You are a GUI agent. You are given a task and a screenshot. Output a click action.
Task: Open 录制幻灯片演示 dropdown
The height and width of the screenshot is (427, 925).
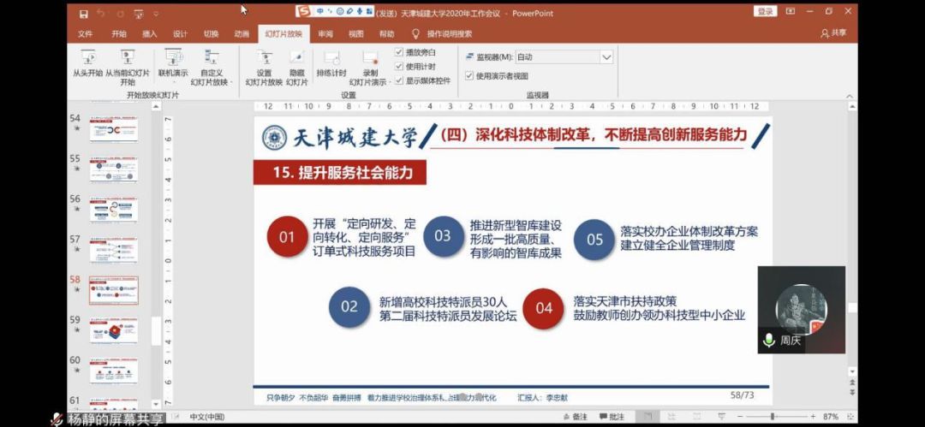point(369,68)
